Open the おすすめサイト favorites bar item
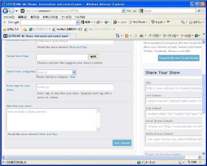Viewport: 207px width, 166px height. pos(40,29)
